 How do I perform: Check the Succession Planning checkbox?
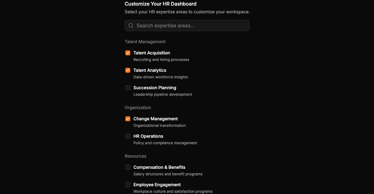pos(128,88)
